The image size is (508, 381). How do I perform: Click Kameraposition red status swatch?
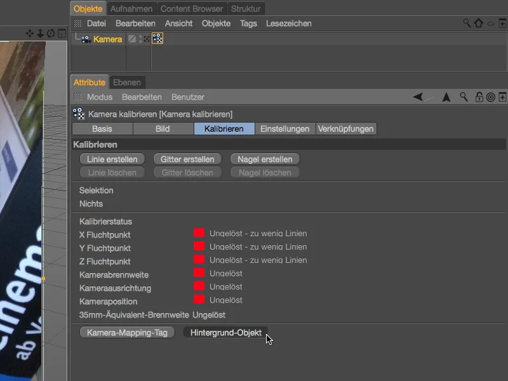coord(199,299)
